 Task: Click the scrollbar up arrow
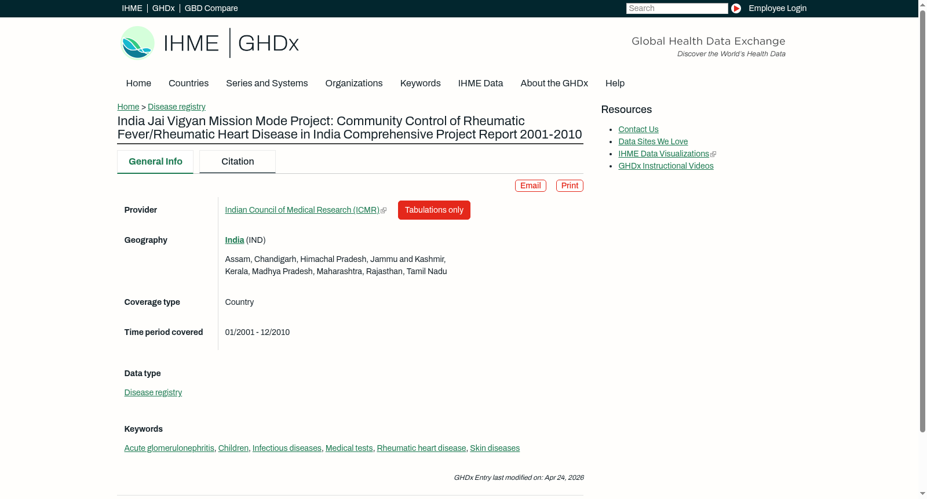(922, 4)
